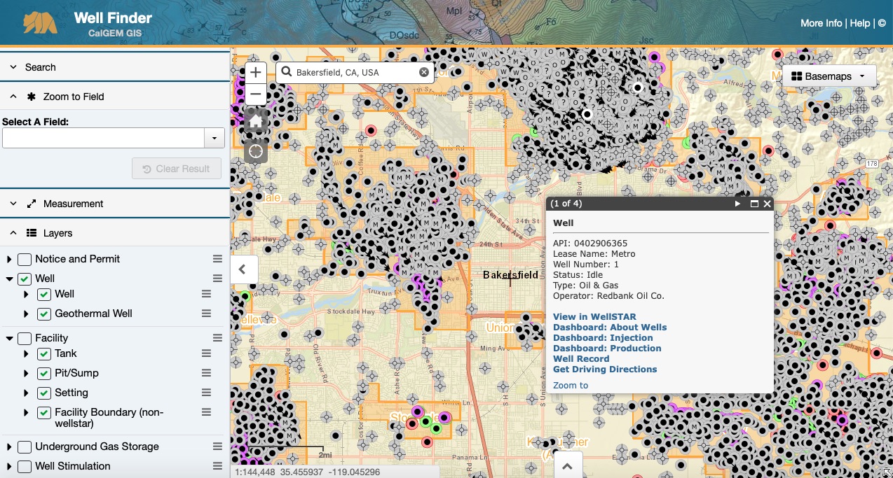Close the Well info popup
Screen dimensions: 893x478
pos(767,204)
